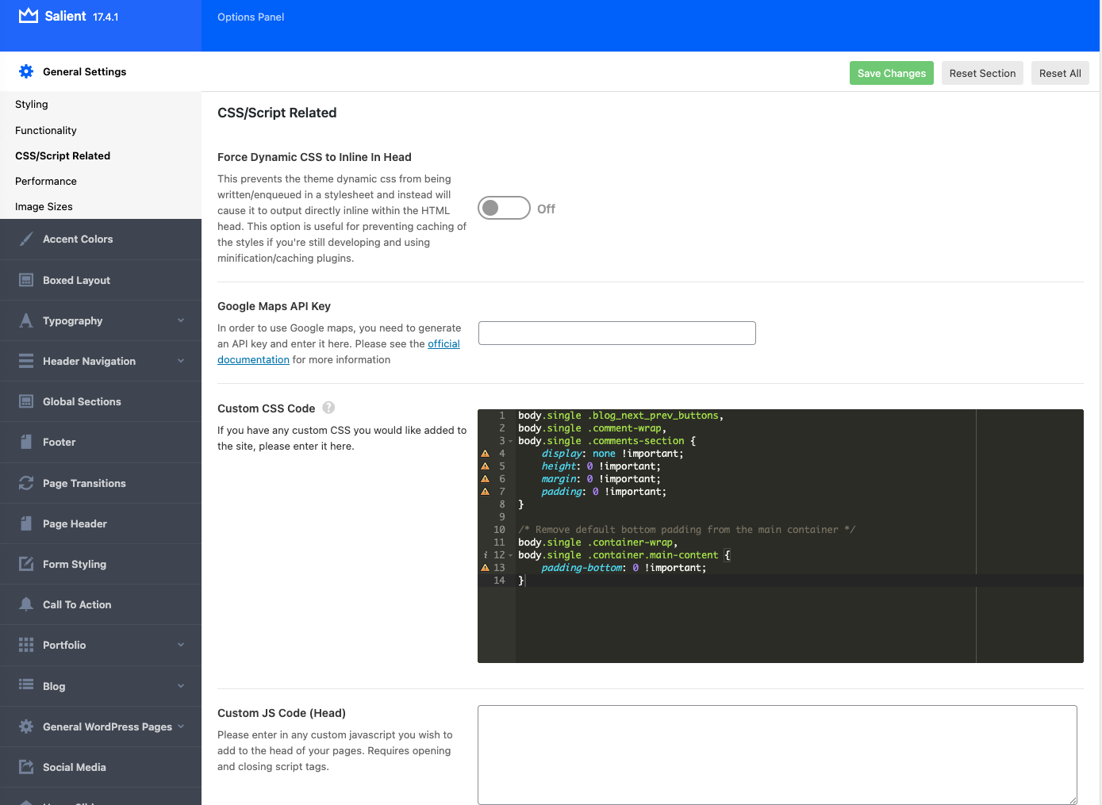
Task: Expand the Typography menu chevron
Action: tap(181, 320)
